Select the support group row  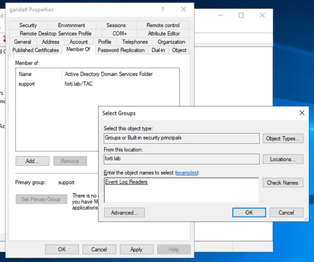[27, 84]
